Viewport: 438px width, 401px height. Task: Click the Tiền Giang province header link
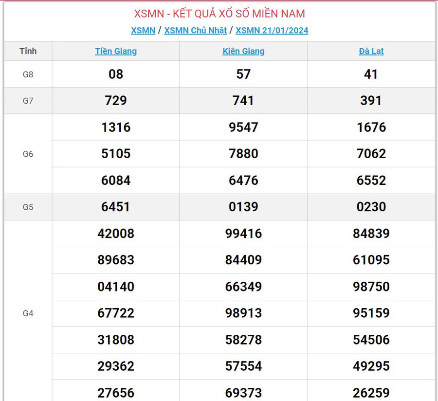pyautogui.click(x=116, y=51)
